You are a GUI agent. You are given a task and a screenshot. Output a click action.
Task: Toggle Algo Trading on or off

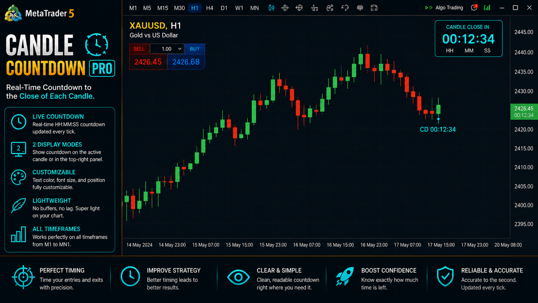[x=444, y=8]
